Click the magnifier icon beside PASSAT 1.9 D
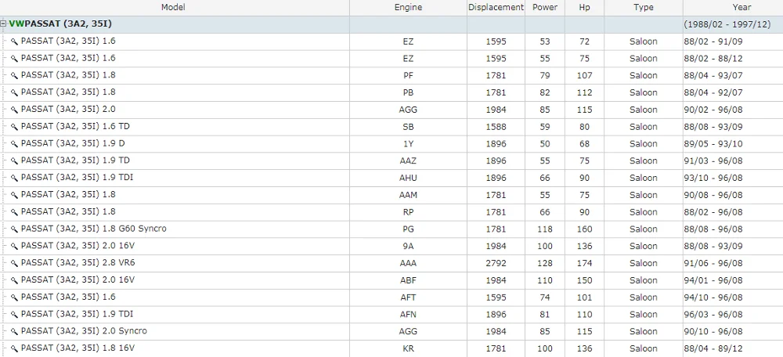Screen dimensions: 783x357 (x=14, y=144)
